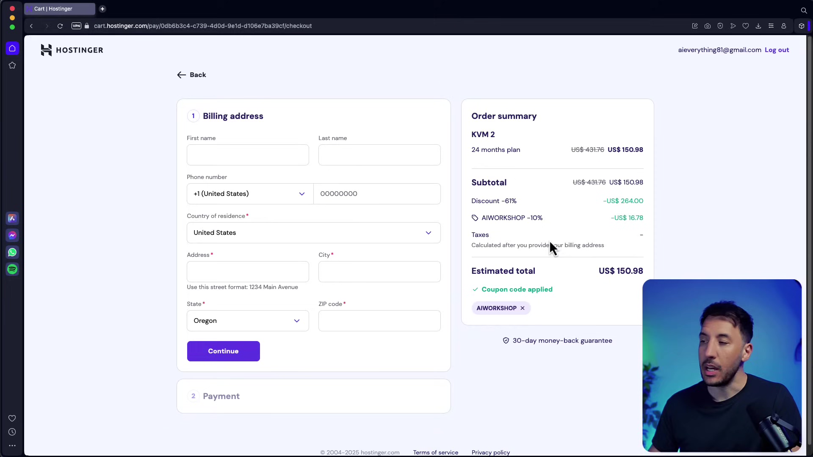Open the toolbar easy setup lines icon
The width and height of the screenshot is (813, 457).
pyautogui.click(x=771, y=26)
